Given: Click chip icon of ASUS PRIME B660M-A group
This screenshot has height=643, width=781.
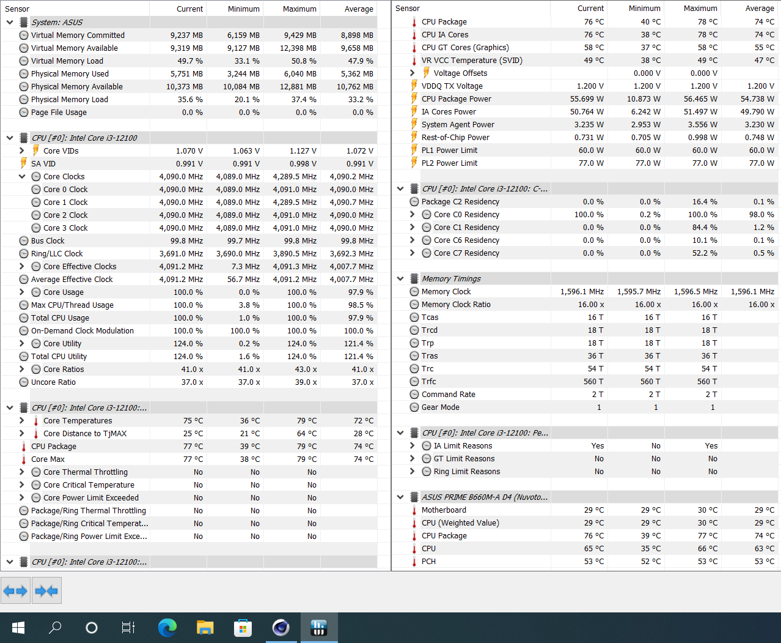Looking at the screenshot, I should [x=414, y=497].
